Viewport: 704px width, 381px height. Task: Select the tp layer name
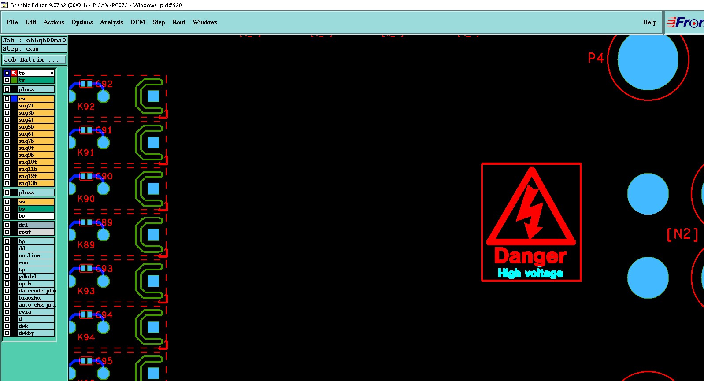[x=36, y=270]
